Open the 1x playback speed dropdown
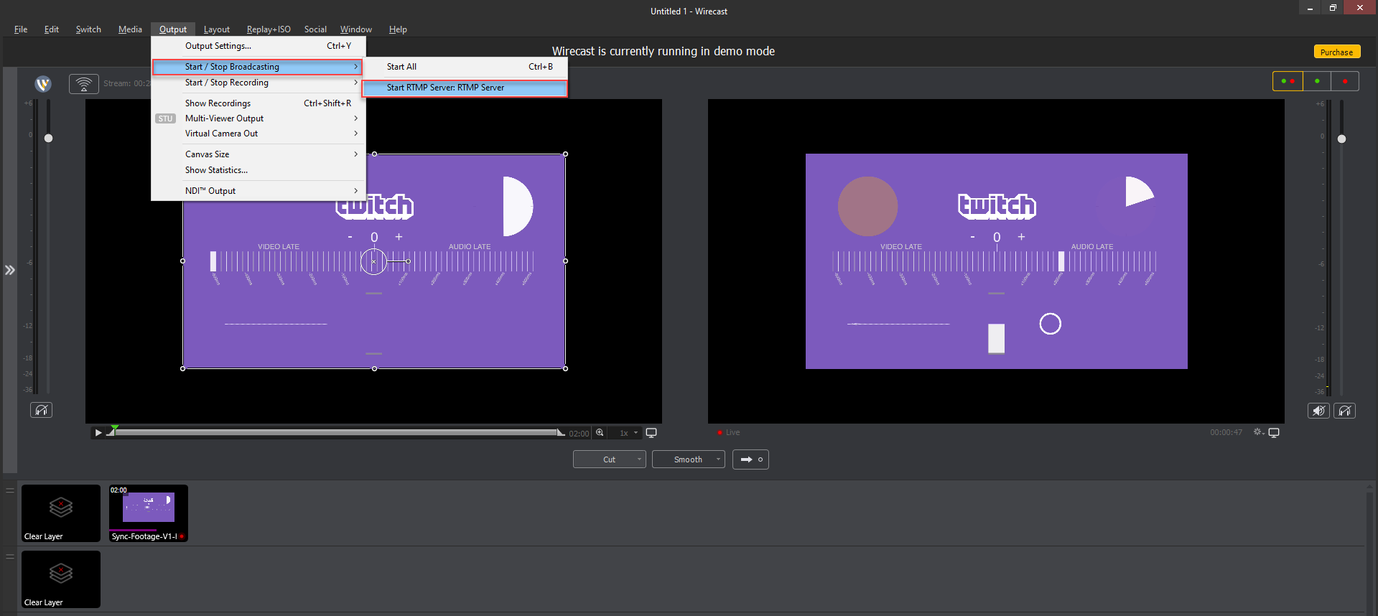 pyautogui.click(x=628, y=433)
